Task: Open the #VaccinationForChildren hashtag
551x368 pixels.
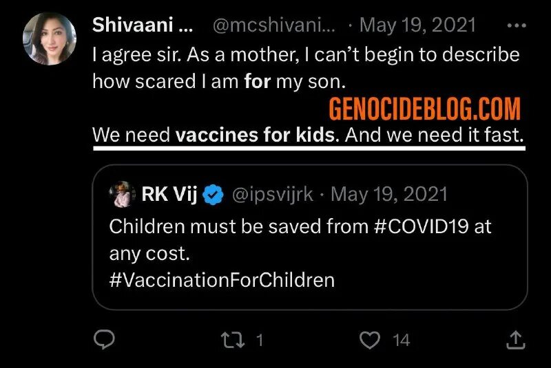Action: coord(222,280)
